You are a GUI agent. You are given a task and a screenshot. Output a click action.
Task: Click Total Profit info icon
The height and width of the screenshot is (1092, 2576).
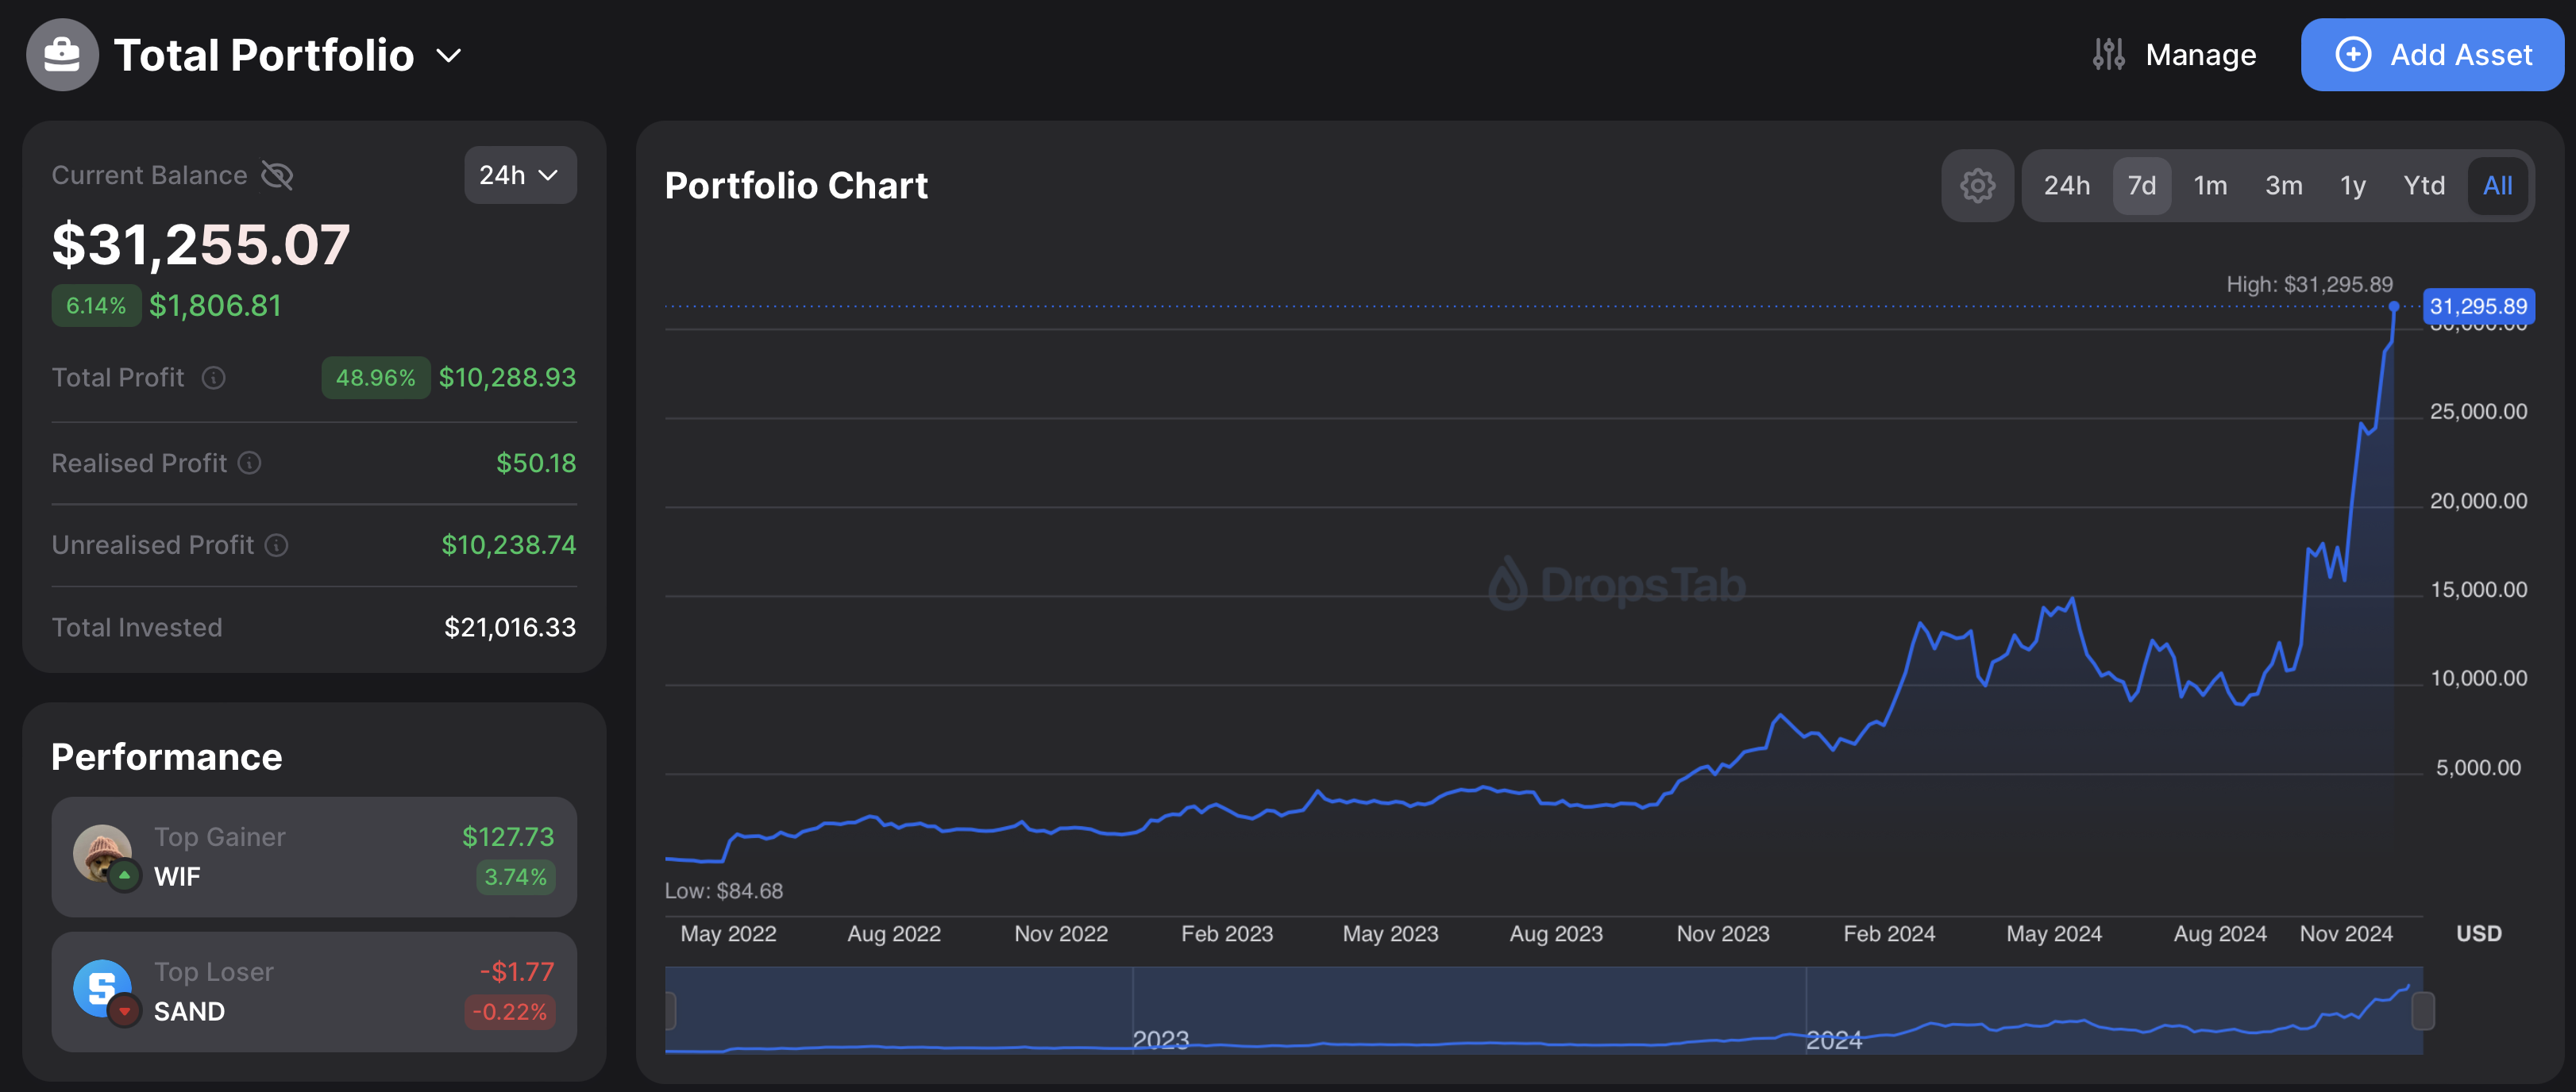[213, 378]
